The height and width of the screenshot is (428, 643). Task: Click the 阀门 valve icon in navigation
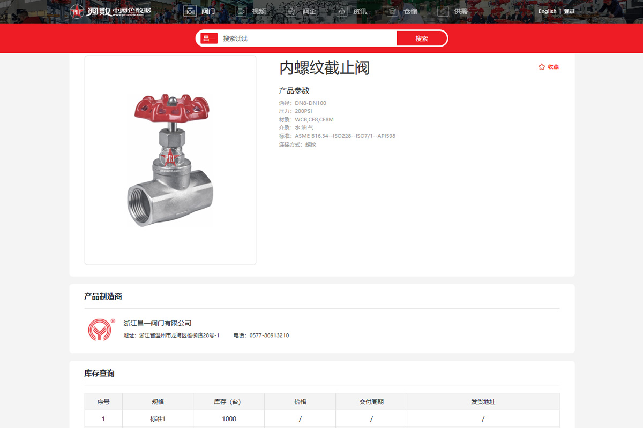tap(190, 11)
